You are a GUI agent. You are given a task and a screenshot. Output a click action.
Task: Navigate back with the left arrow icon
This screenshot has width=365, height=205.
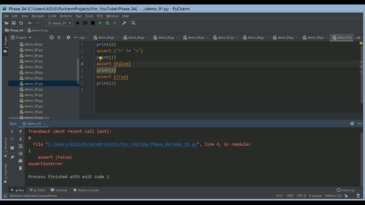tap(30, 23)
